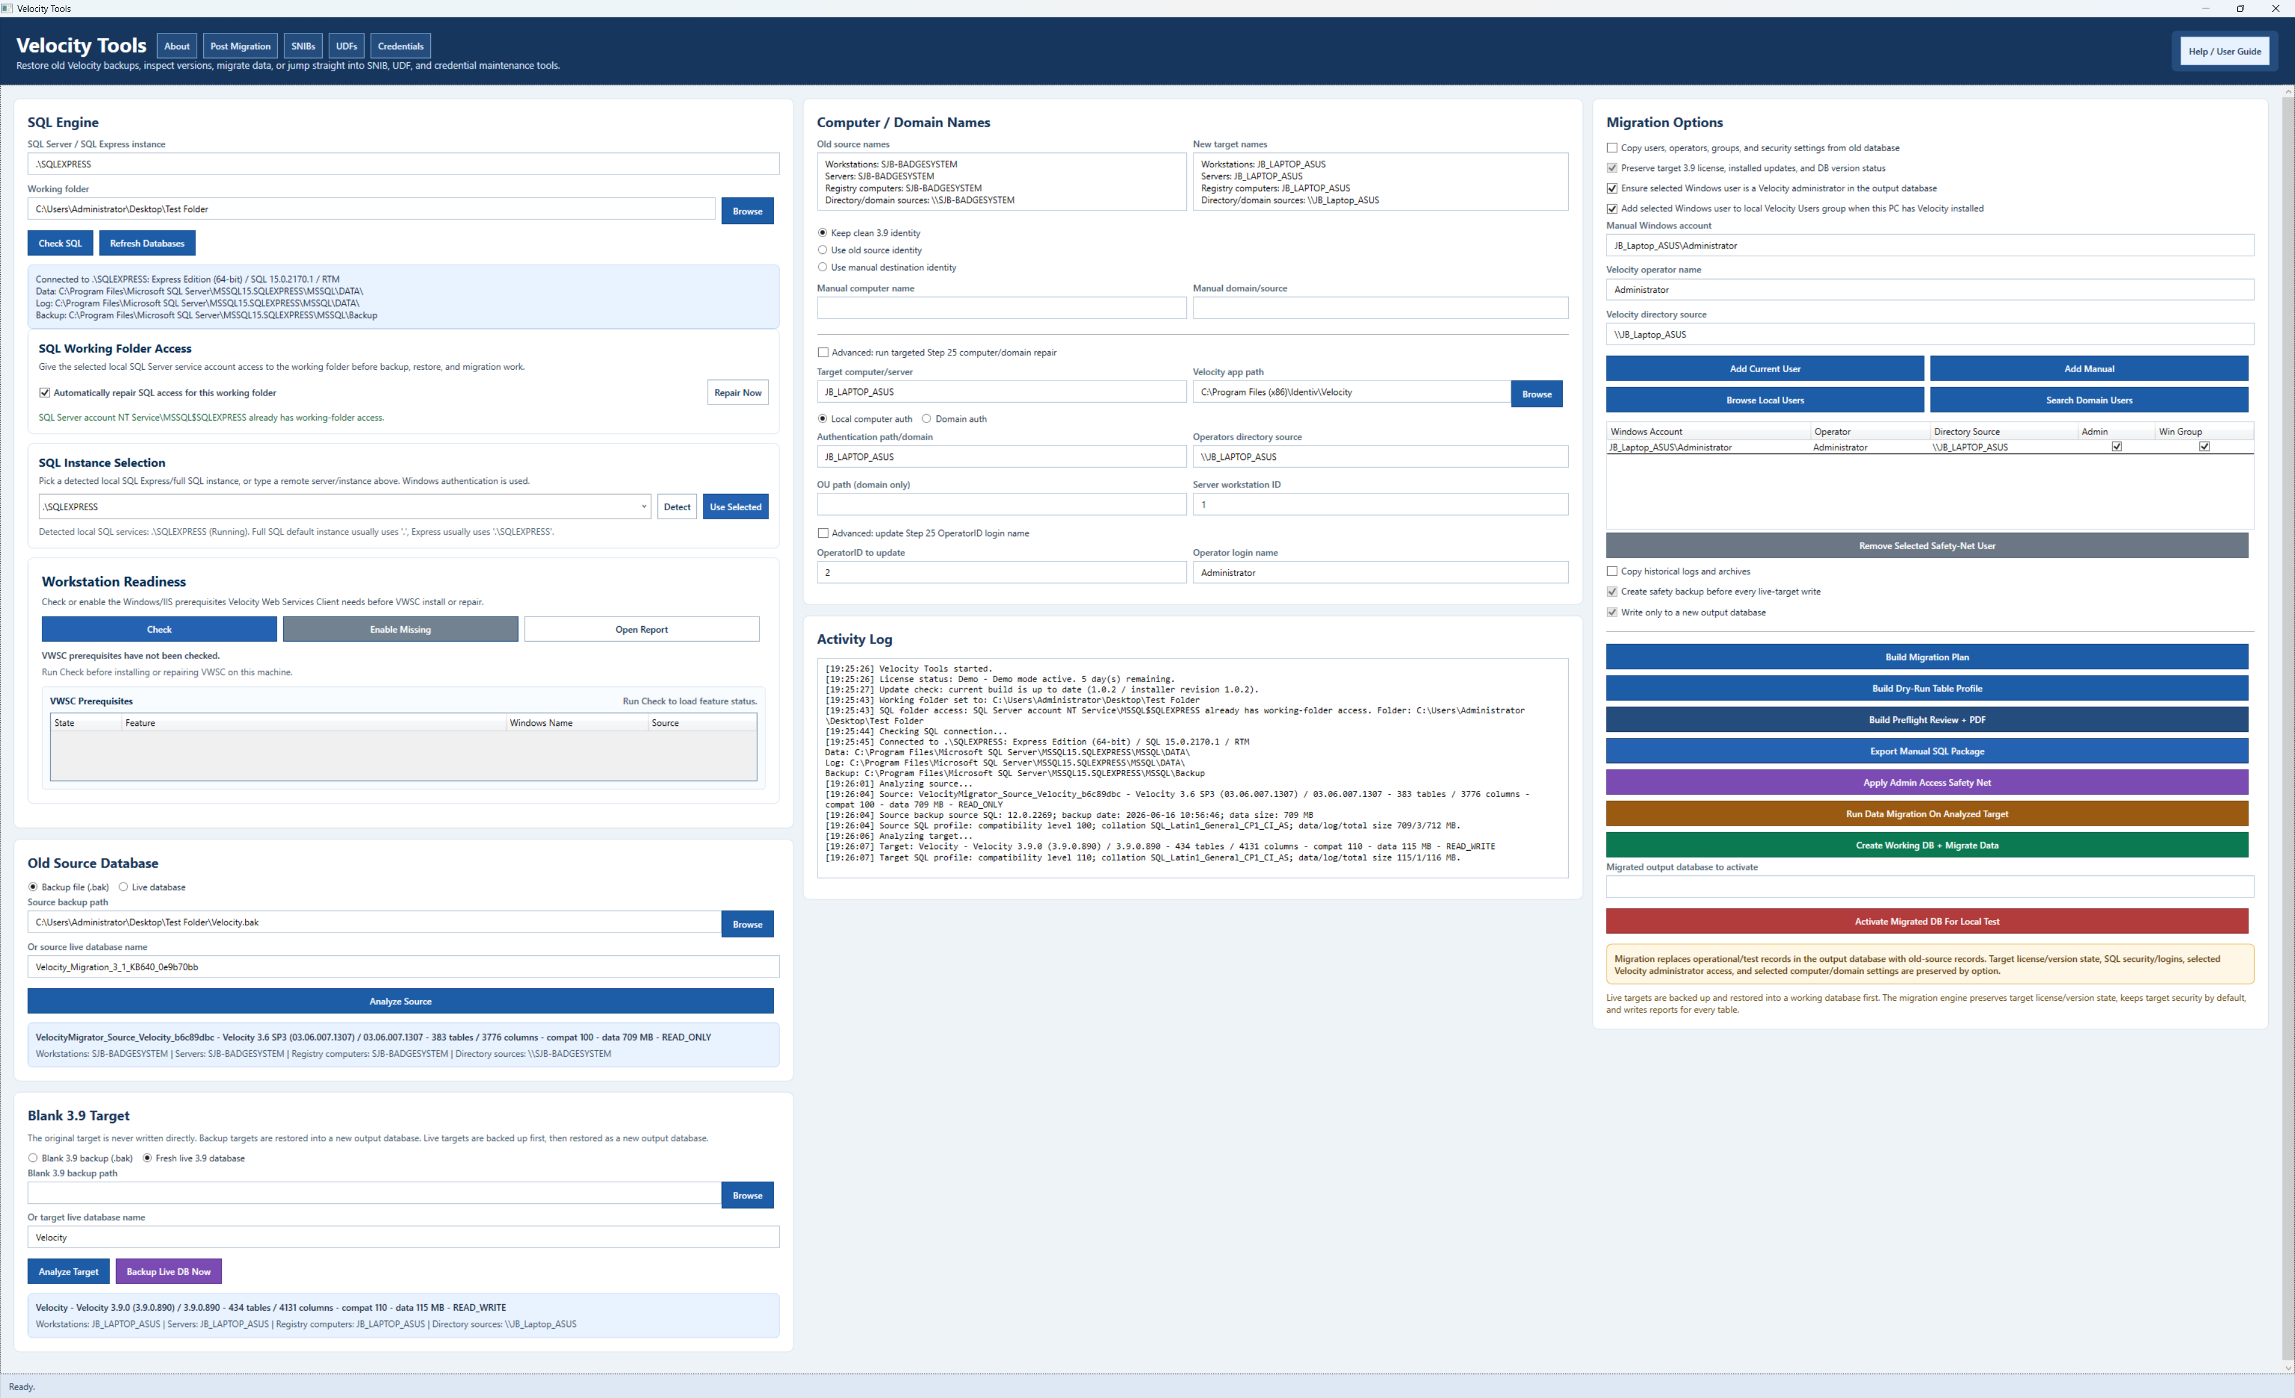Click Repair Now for SQL folder access
2295x1398 pixels.
tap(738, 393)
